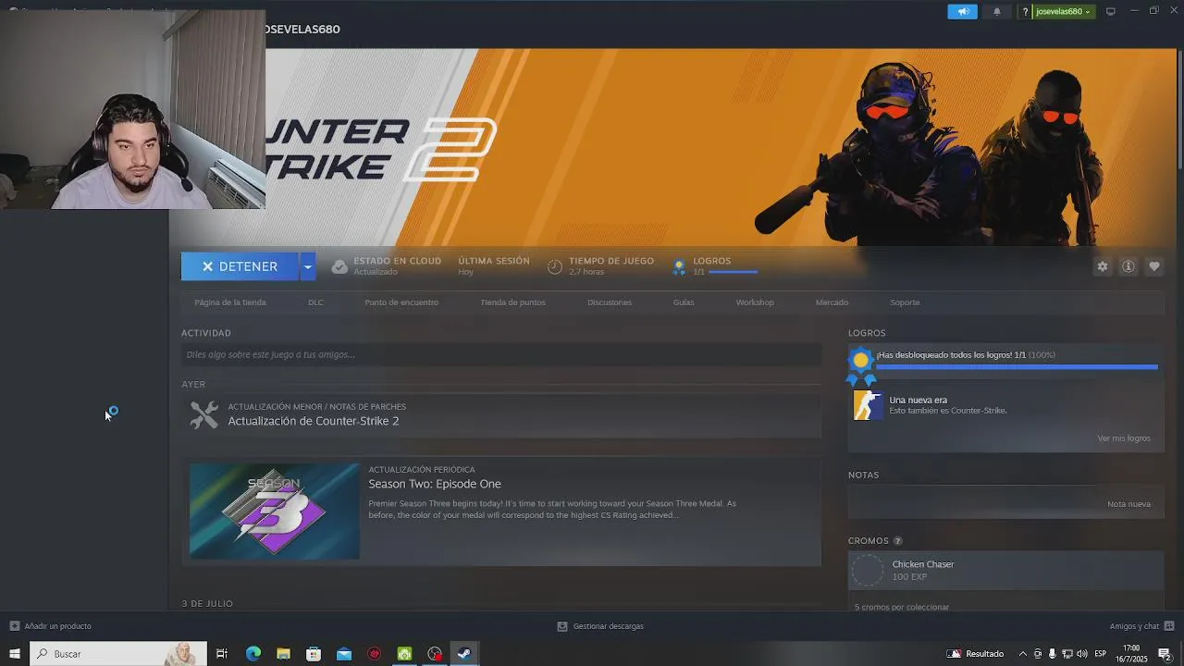
Task: Open Página de la tienda tab
Action: tap(230, 302)
